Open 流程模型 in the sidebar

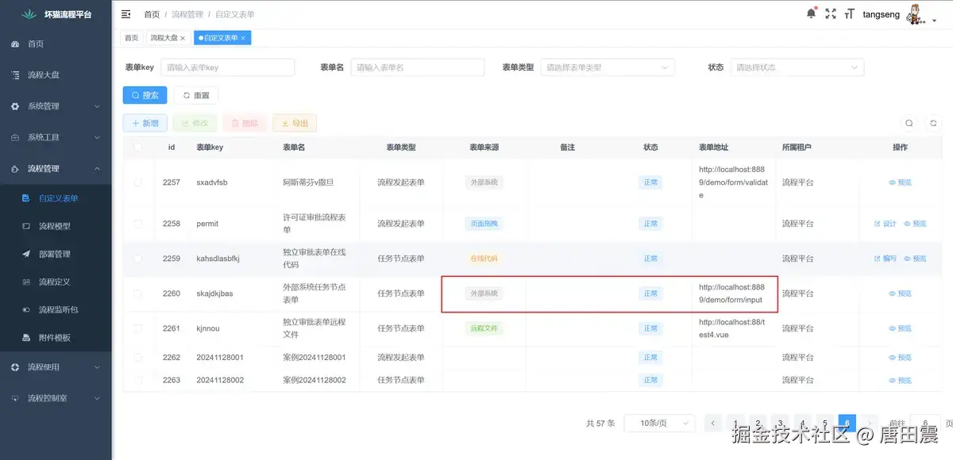[56, 226]
